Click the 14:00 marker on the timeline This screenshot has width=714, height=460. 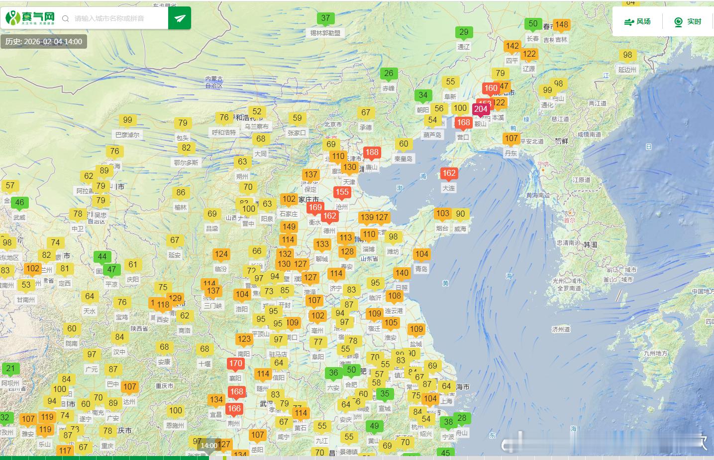pyautogui.click(x=208, y=445)
